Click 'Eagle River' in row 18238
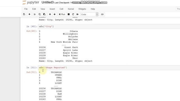The height and width of the screenshot is (101, 180). 70,53
